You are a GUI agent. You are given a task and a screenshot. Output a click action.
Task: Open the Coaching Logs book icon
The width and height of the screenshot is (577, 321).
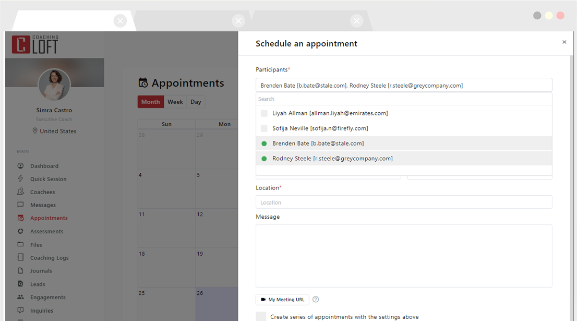[x=21, y=257]
